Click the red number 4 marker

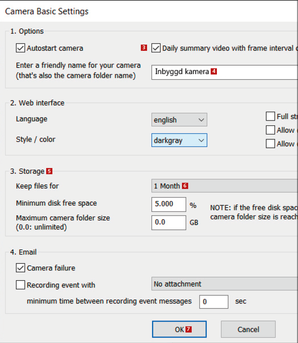213,71
